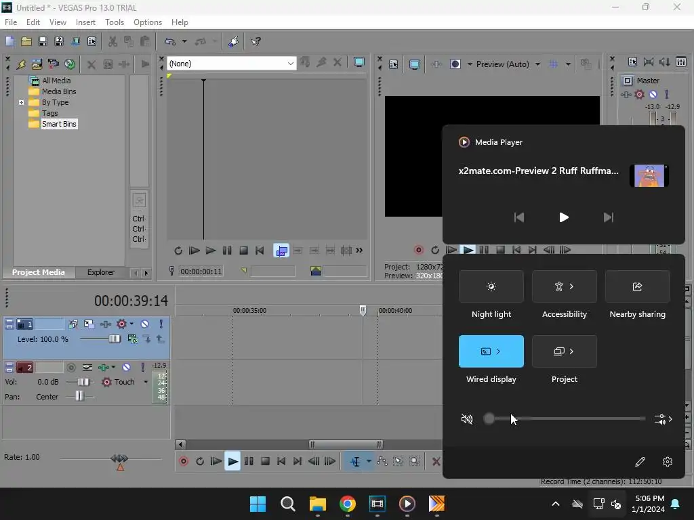Image resolution: width=694 pixels, height=520 pixels.
Task: Play timeline from transport bar
Action: click(232, 461)
